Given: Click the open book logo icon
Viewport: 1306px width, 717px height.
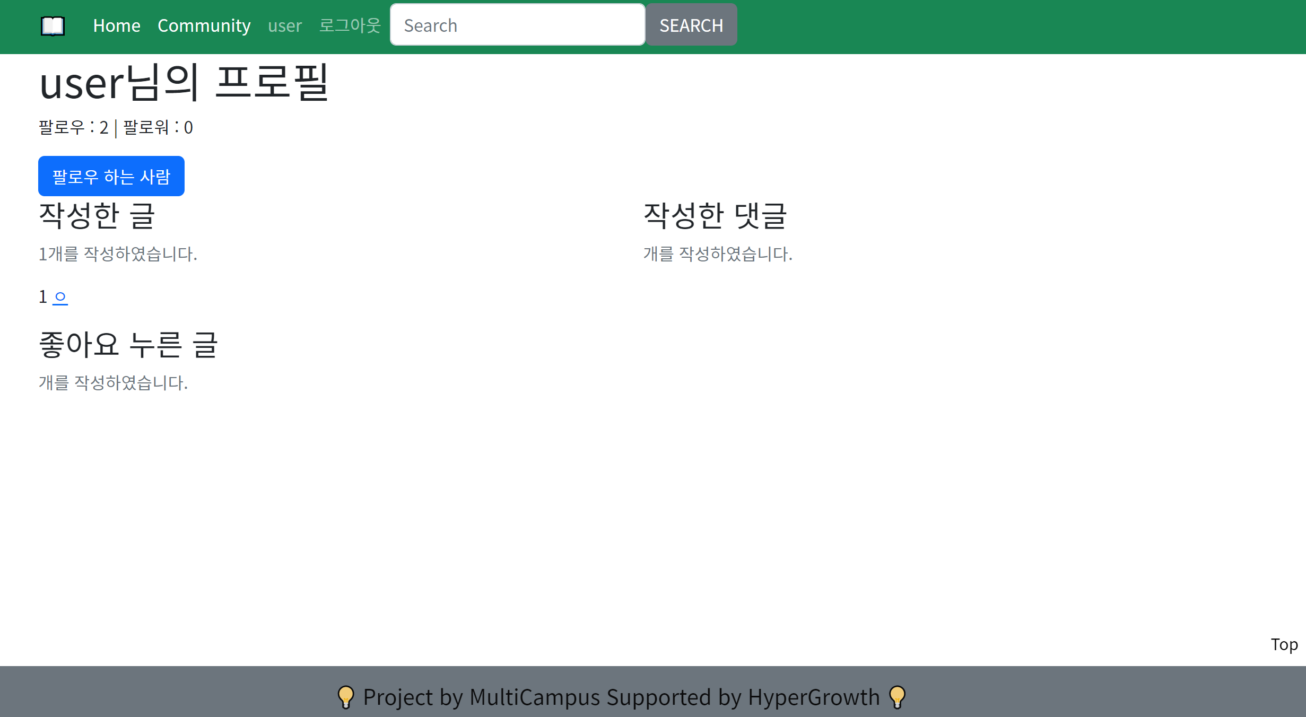Looking at the screenshot, I should (53, 25).
